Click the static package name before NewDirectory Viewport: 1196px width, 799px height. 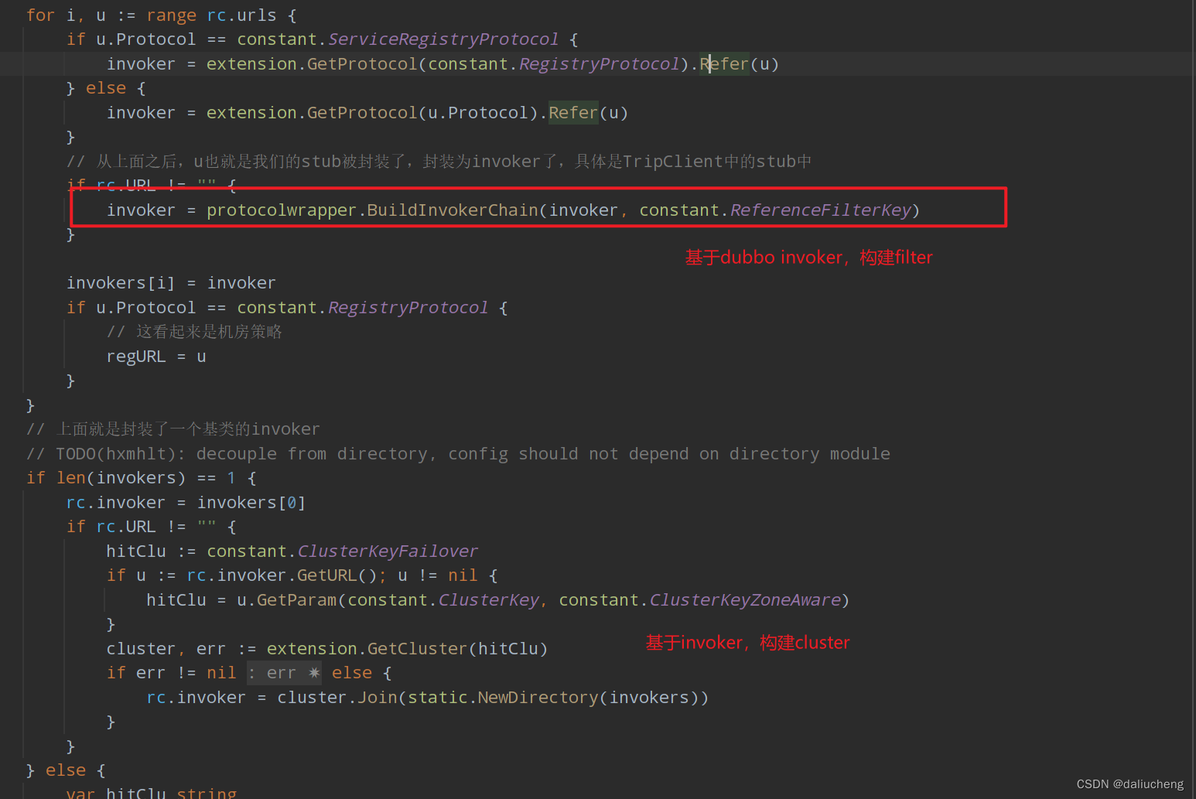438,698
